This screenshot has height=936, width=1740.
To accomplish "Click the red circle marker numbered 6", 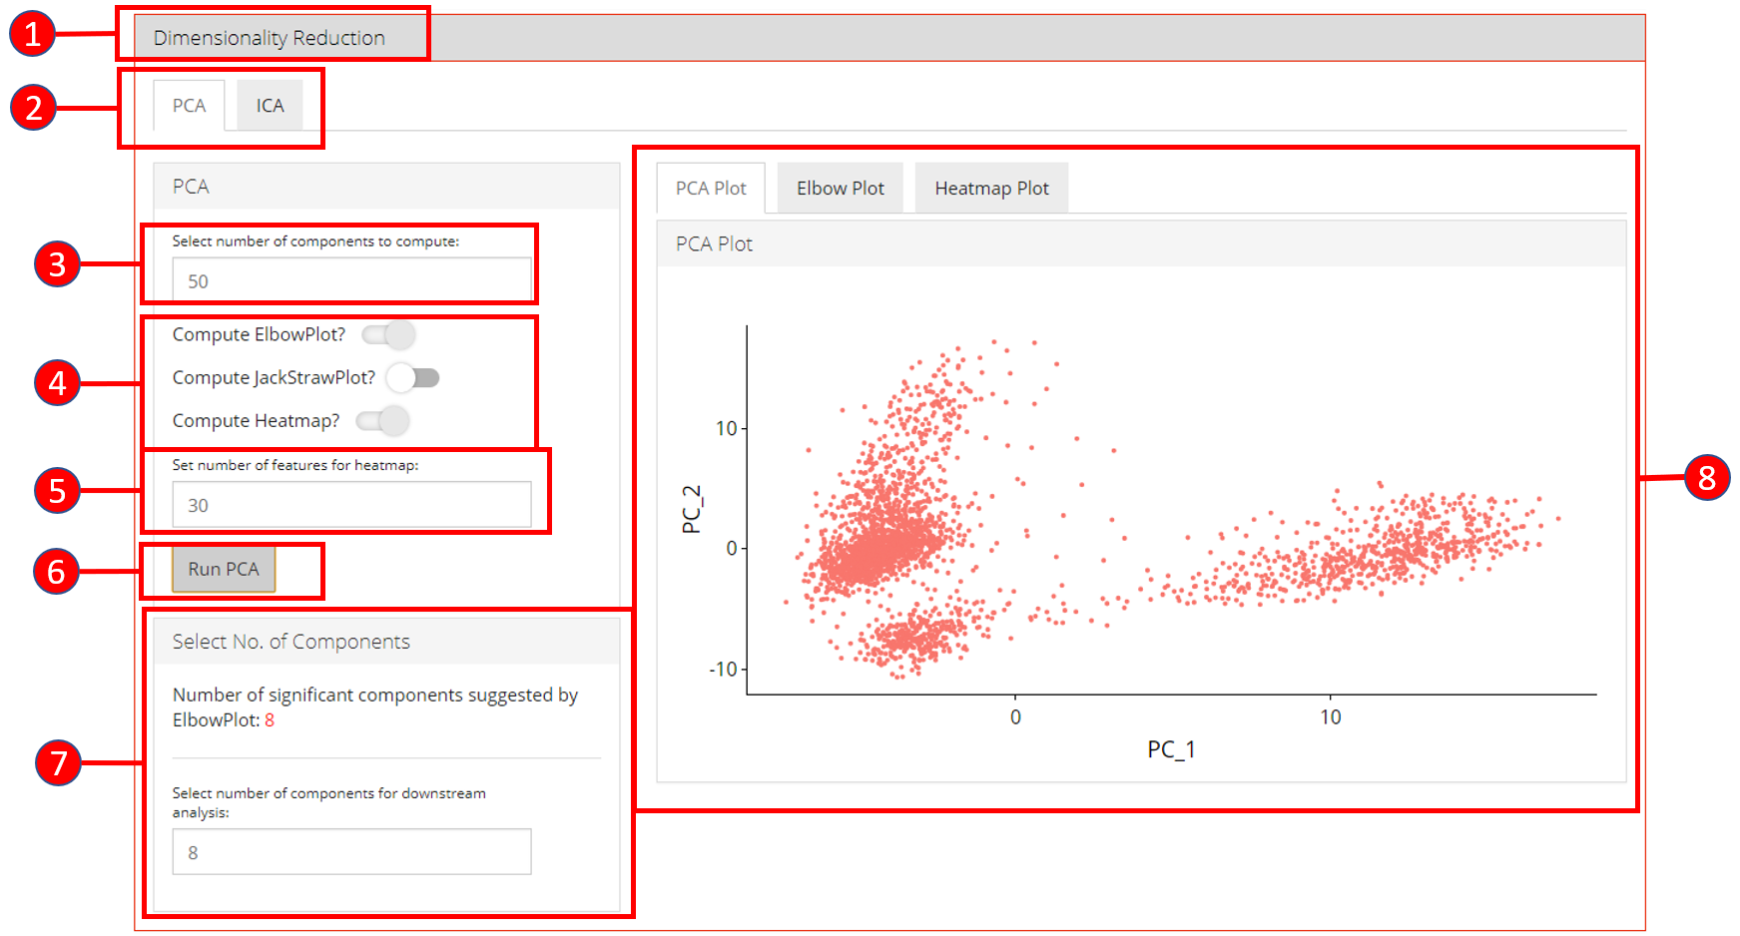I will (x=56, y=572).
